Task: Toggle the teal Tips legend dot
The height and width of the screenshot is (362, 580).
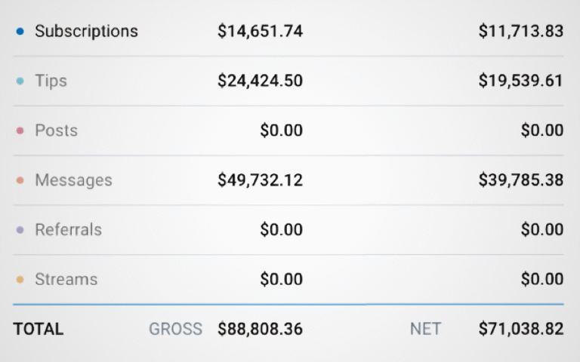Action: (x=20, y=81)
